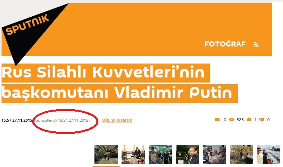This screenshot has width=283, height=167.
Task: Dislike the article with thumbs down
Action: tap(262, 120)
